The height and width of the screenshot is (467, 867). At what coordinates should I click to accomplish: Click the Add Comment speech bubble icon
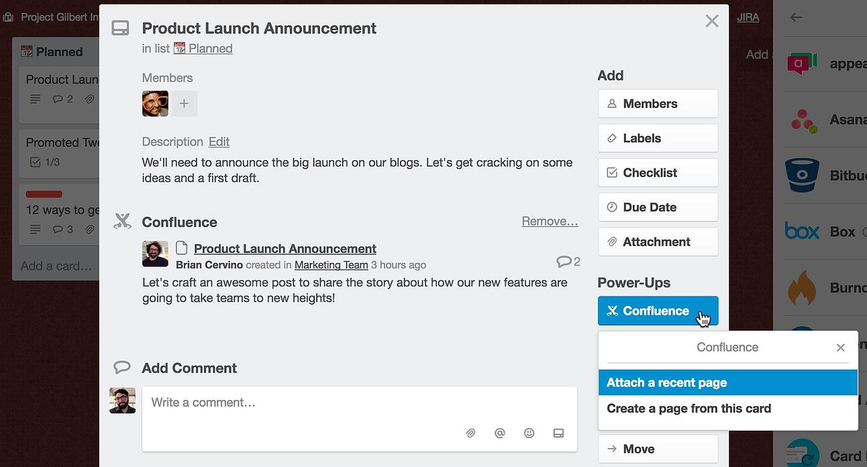coord(122,368)
